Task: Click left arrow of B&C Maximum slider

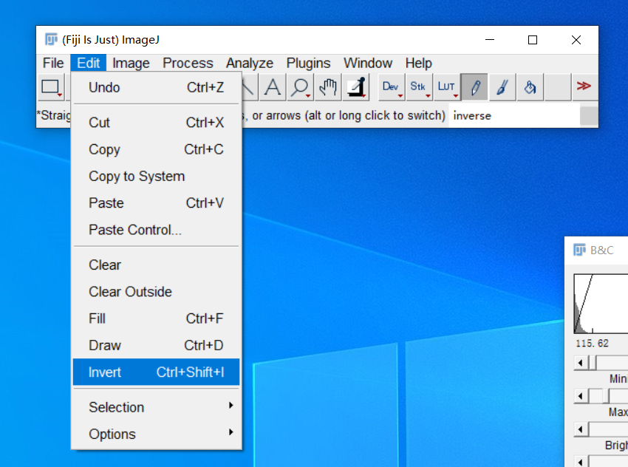Action: point(580,397)
